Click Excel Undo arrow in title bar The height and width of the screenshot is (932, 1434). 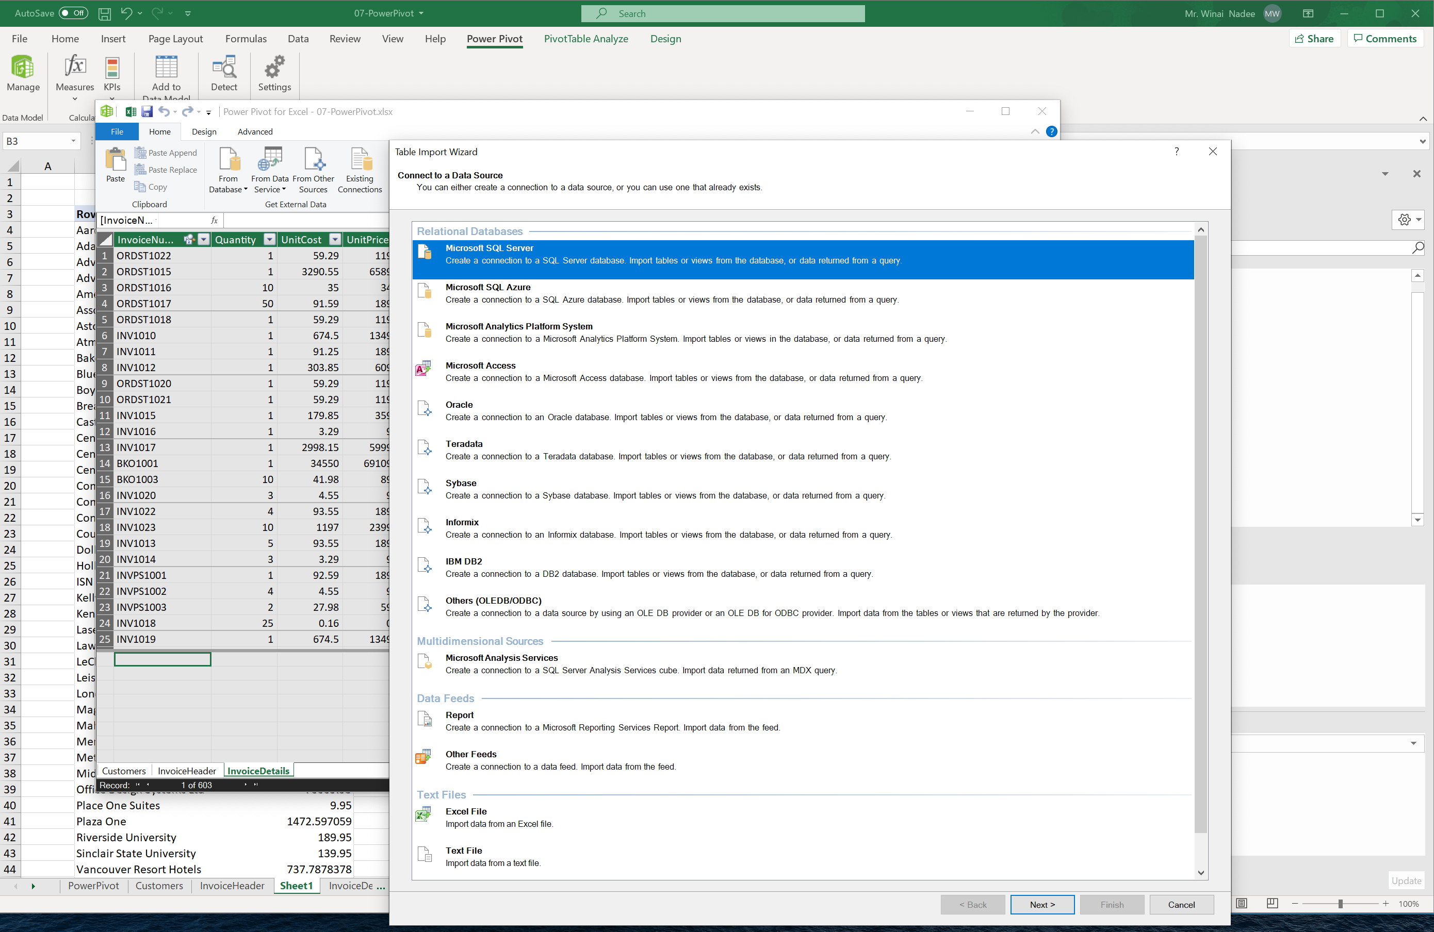126,13
